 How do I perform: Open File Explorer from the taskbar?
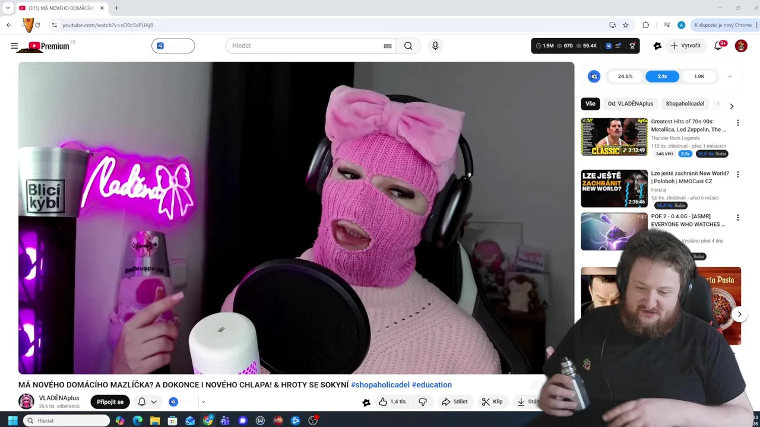click(x=155, y=420)
